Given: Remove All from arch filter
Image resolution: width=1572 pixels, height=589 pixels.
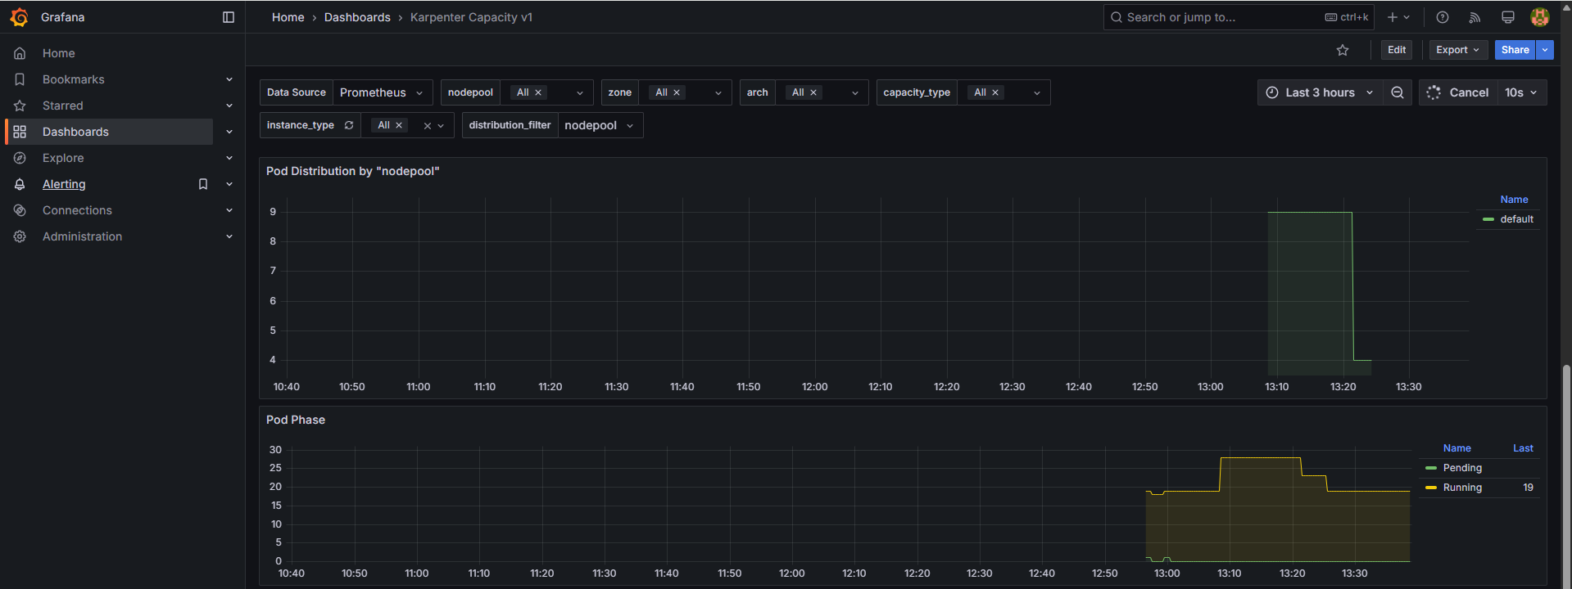Looking at the screenshot, I should (813, 92).
